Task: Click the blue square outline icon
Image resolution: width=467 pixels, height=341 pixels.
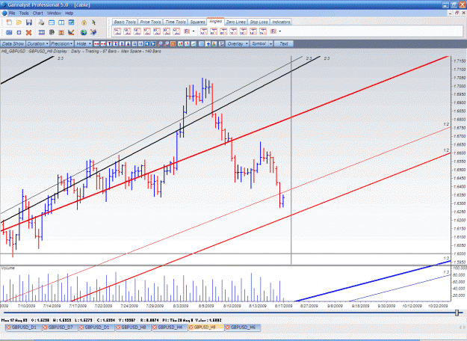Action: point(19,32)
